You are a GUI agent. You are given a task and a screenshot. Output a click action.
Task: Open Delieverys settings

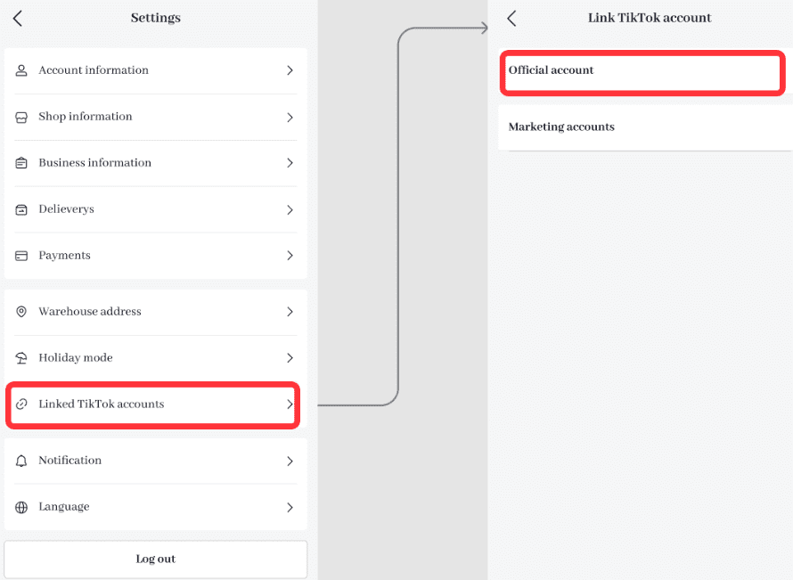(155, 209)
